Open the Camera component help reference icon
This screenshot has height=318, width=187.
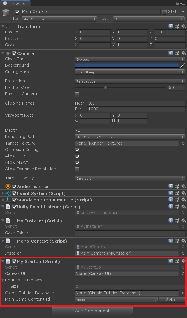[171, 53]
